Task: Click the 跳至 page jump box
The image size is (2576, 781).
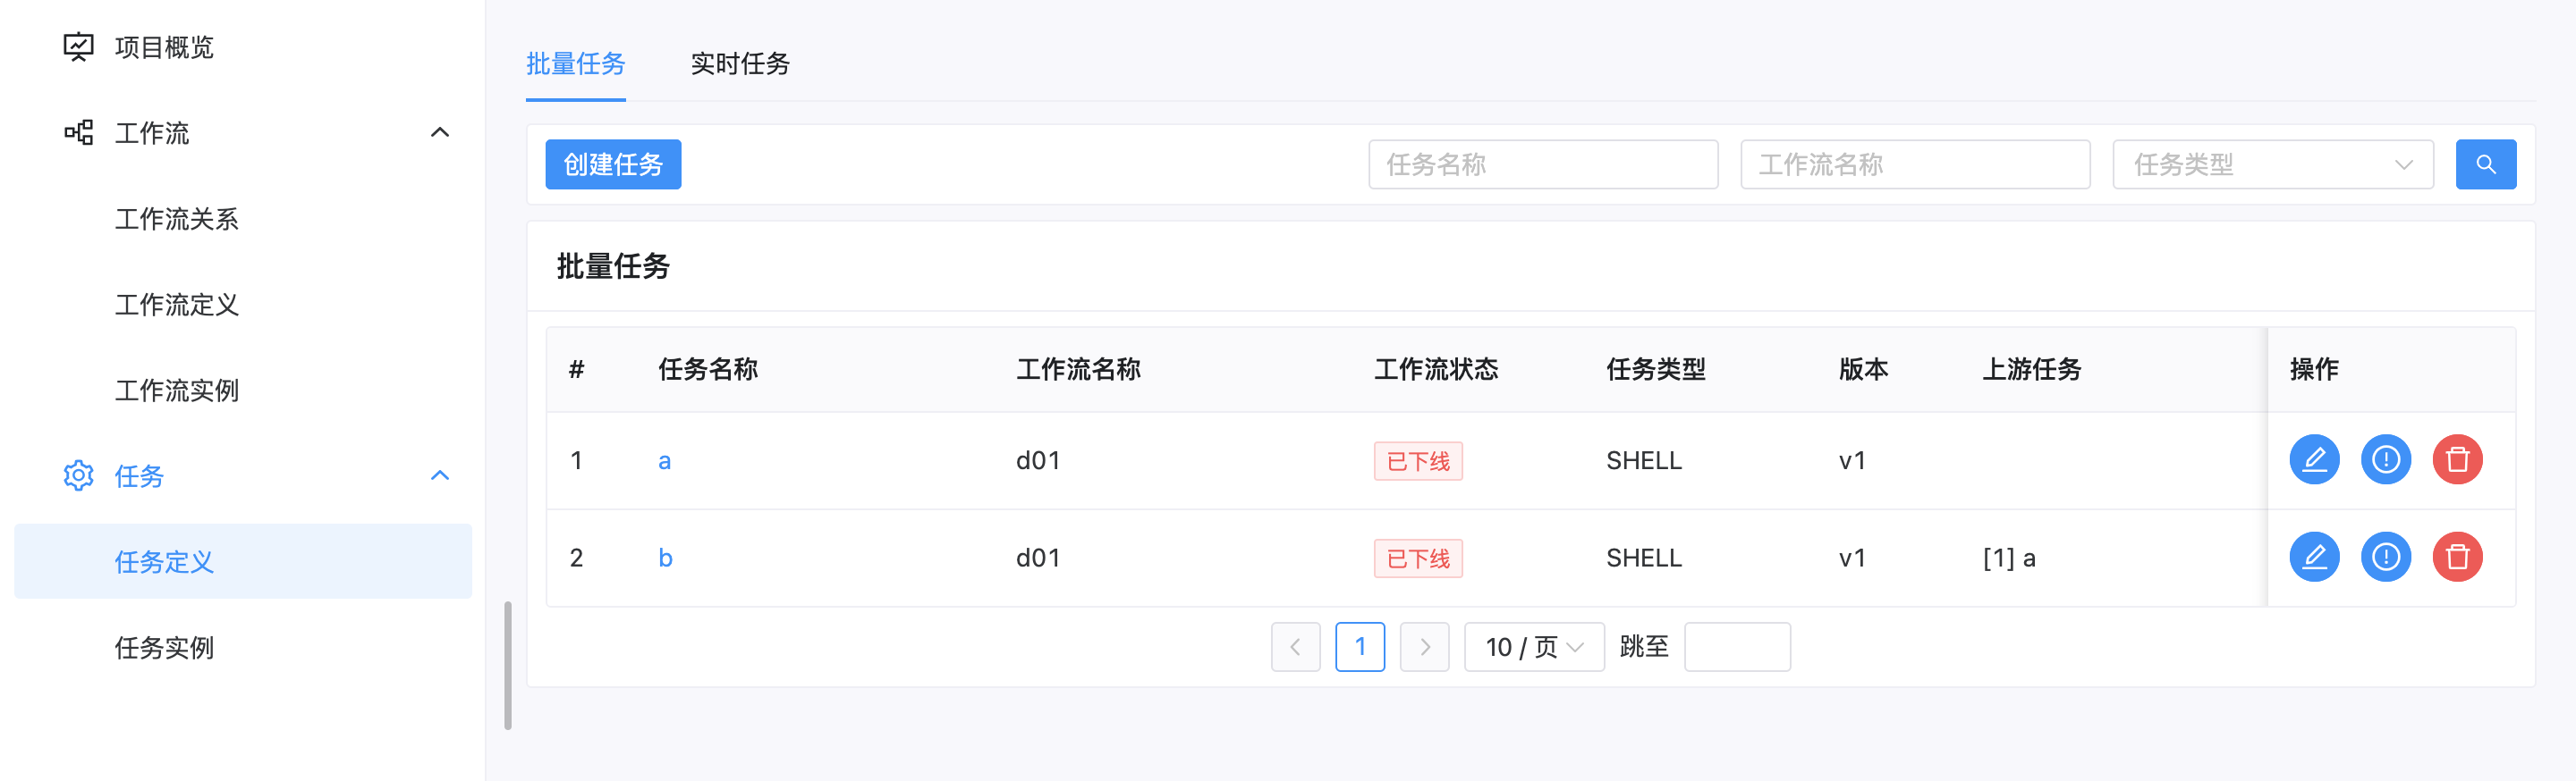Action: coord(1737,646)
